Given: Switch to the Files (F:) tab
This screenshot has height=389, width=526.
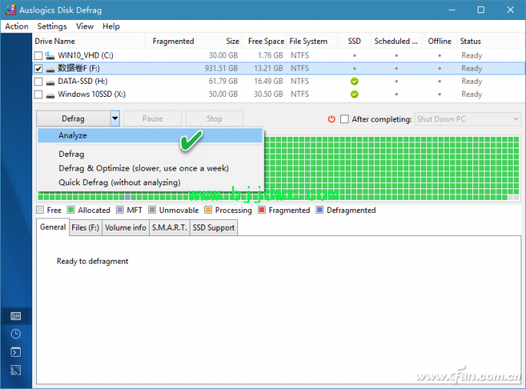Looking at the screenshot, I should click(x=85, y=228).
